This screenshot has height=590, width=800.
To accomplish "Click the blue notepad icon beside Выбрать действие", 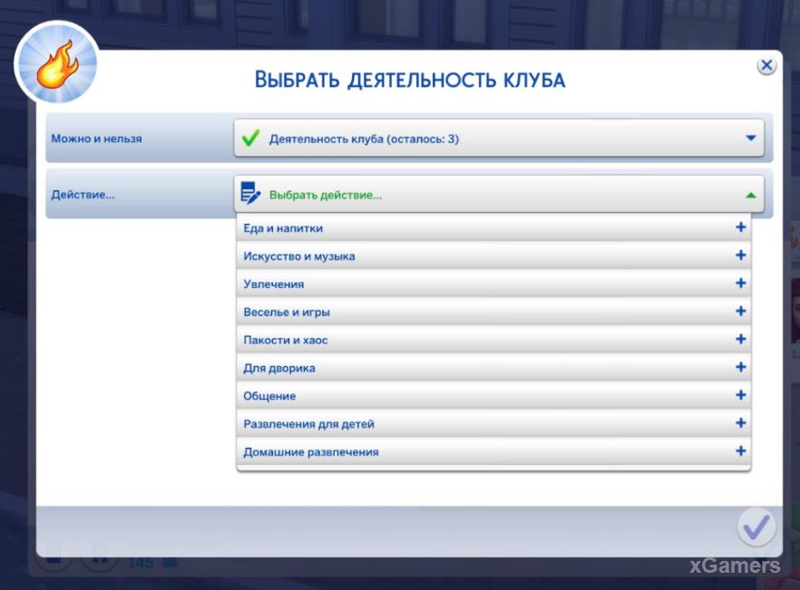I will coord(250,193).
